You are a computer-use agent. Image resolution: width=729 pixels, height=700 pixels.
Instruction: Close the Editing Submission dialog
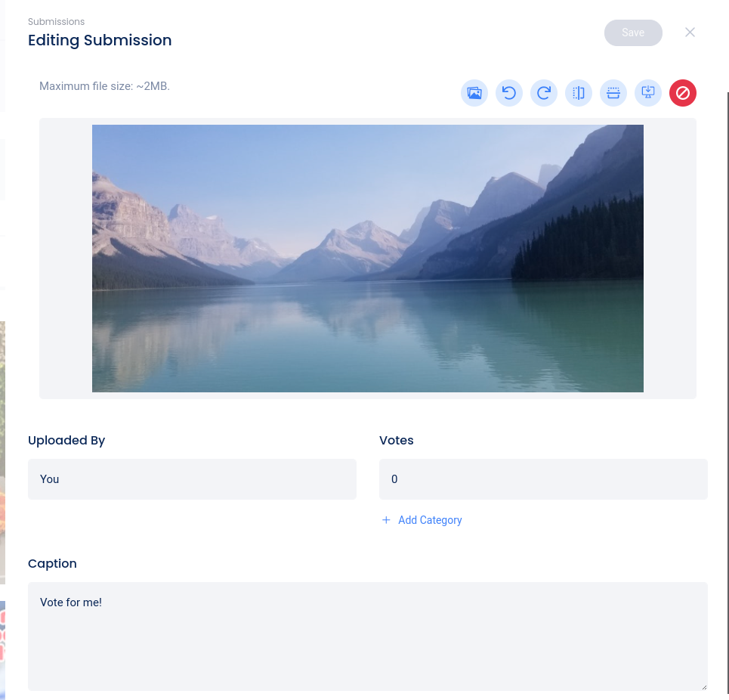click(690, 33)
